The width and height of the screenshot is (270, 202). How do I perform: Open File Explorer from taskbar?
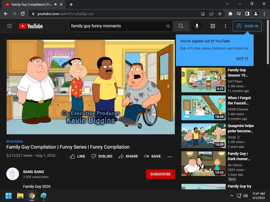(20, 196)
